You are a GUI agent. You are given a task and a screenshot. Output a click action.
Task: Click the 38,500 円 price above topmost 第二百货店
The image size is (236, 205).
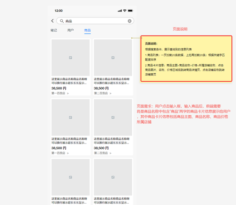click(101, 88)
